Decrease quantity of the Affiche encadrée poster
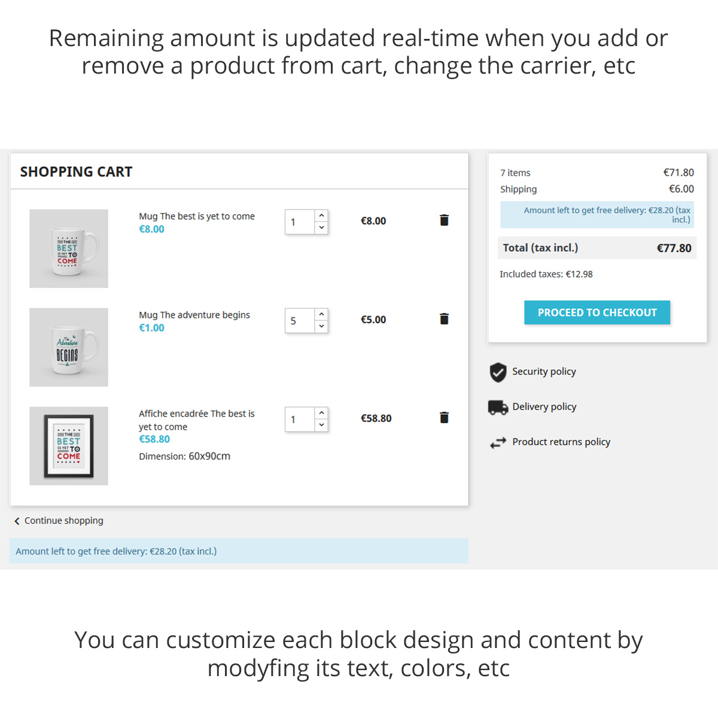This screenshot has height=718, width=718. tap(321, 425)
